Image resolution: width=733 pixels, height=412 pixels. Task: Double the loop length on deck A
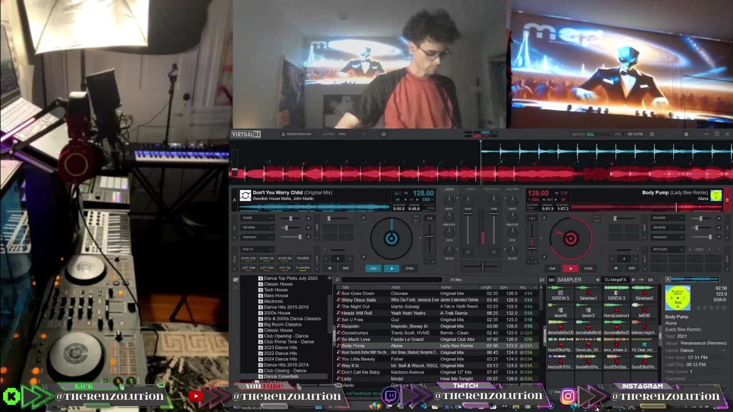(x=349, y=259)
